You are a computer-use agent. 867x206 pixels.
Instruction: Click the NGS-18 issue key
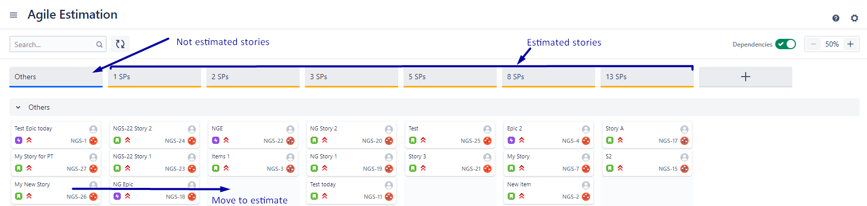coord(175,197)
